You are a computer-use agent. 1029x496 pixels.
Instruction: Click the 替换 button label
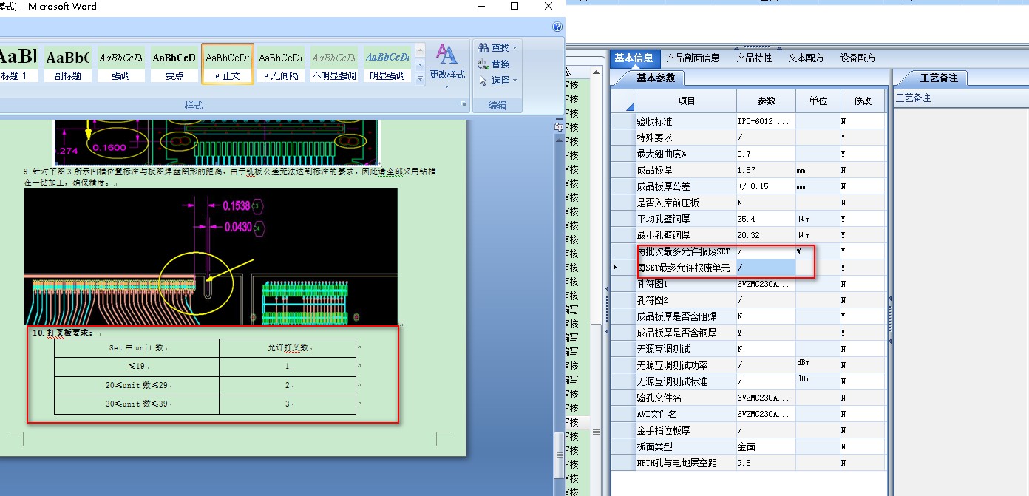pyautogui.click(x=500, y=64)
